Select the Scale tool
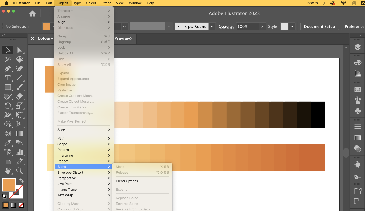The image size is (365, 211). point(19,105)
